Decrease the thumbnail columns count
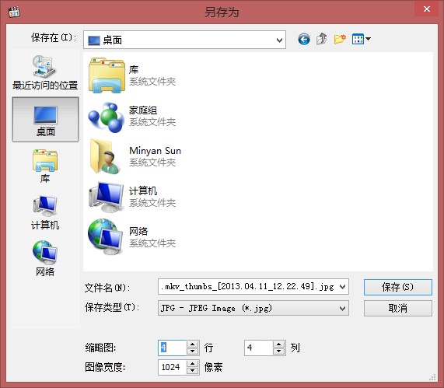444x388 pixels. (279, 351)
